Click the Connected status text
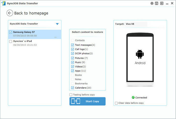176x119 pixels. (x=141, y=98)
